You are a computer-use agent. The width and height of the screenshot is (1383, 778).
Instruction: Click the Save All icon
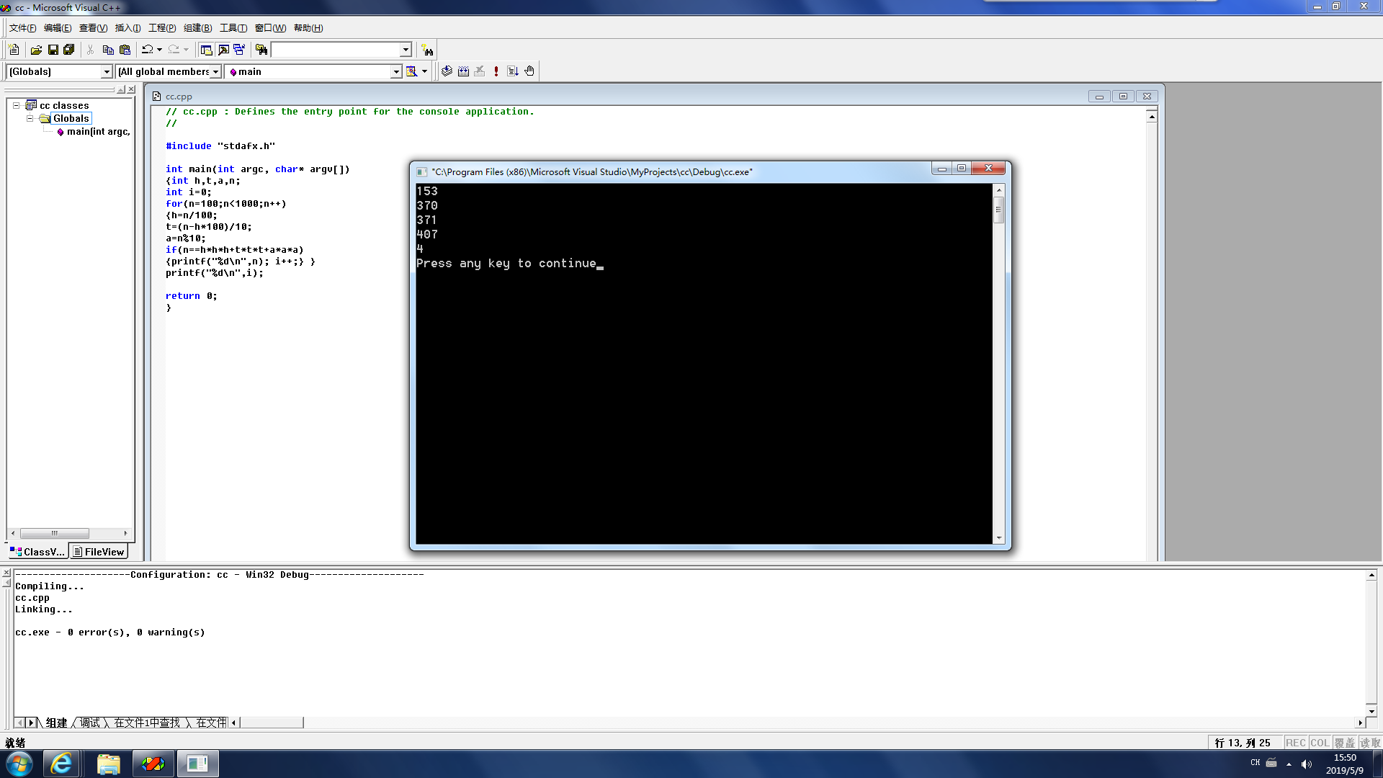[69, 50]
